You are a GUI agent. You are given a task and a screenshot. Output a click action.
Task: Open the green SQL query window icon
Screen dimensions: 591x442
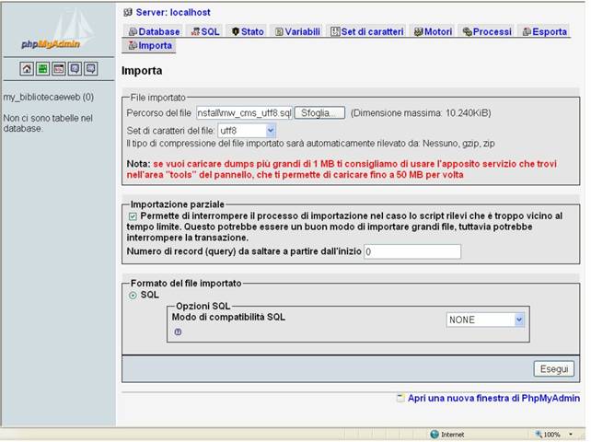click(42, 69)
